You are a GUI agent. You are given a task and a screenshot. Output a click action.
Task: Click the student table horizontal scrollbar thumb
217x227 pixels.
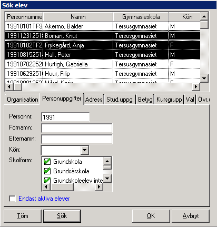click(x=17, y=86)
